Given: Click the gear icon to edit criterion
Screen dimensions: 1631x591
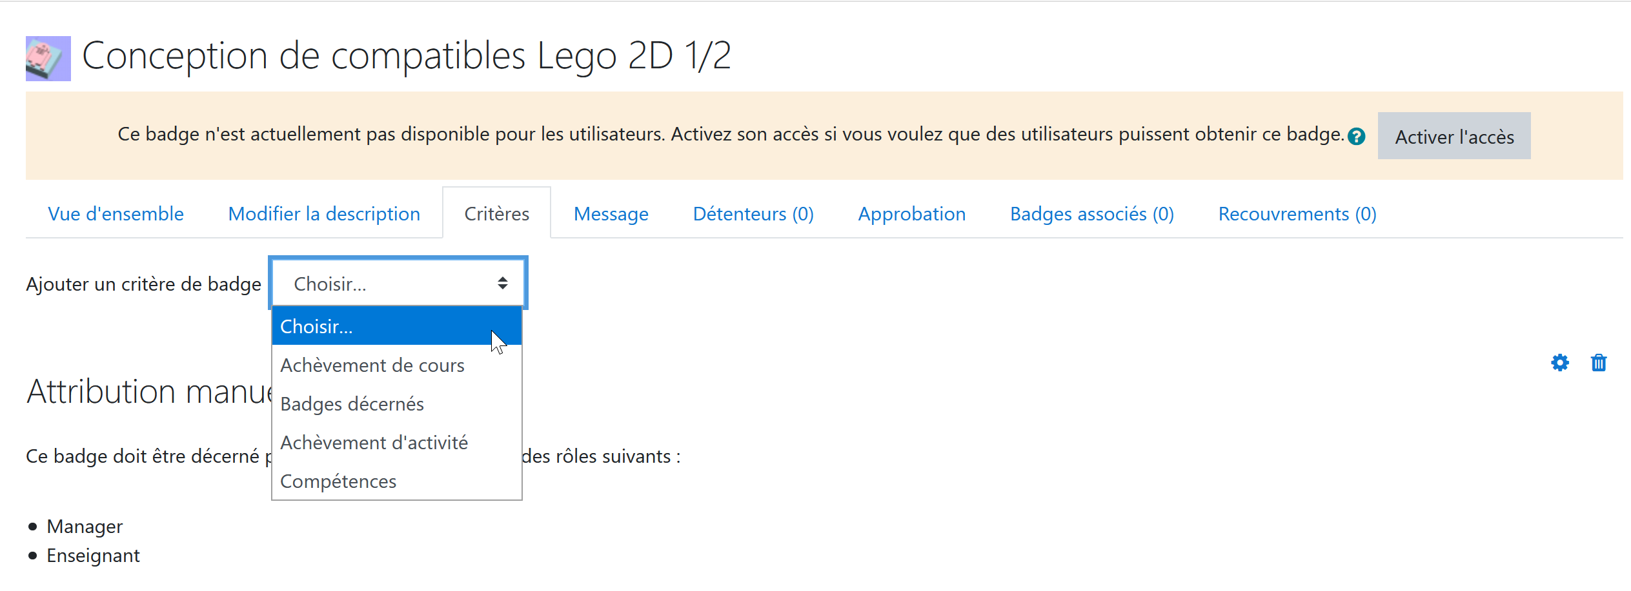Looking at the screenshot, I should [x=1559, y=363].
